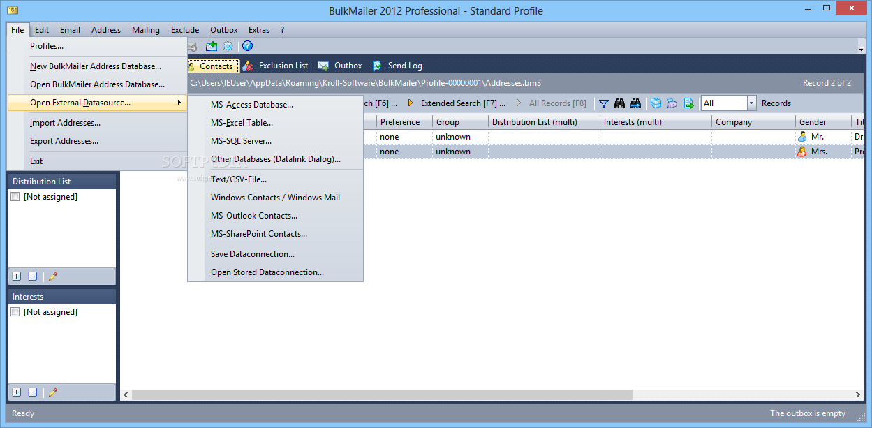Click the green arrow export sheet icon

pyautogui.click(x=688, y=103)
